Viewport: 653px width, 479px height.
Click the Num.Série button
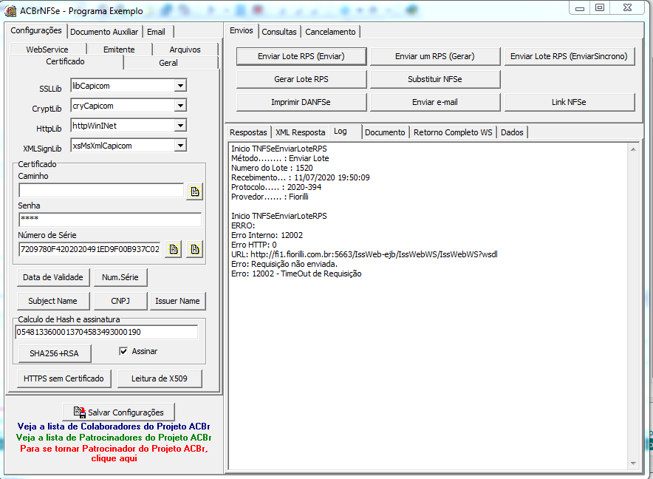pyautogui.click(x=120, y=277)
